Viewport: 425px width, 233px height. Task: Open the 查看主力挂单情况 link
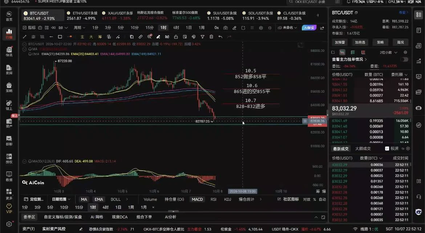pyautogui.click(x=349, y=59)
